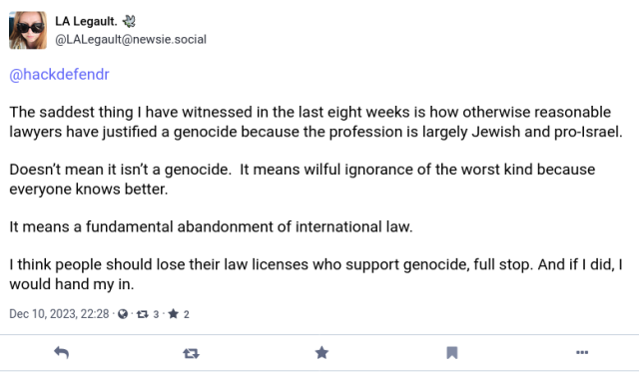This screenshot has height=377, width=639.
Task: Select the @LALegault@newsie.social handle
Action: point(131,40)
